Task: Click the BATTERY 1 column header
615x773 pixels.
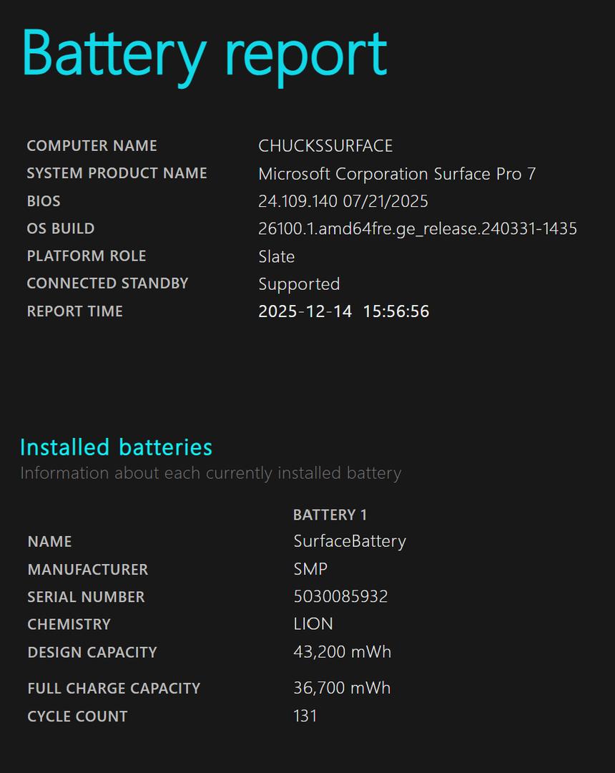Action: coord(330,515)
